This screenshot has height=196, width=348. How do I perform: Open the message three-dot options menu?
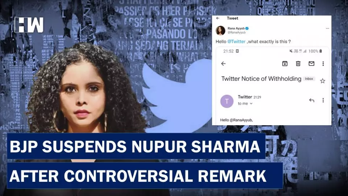point(323,100)
